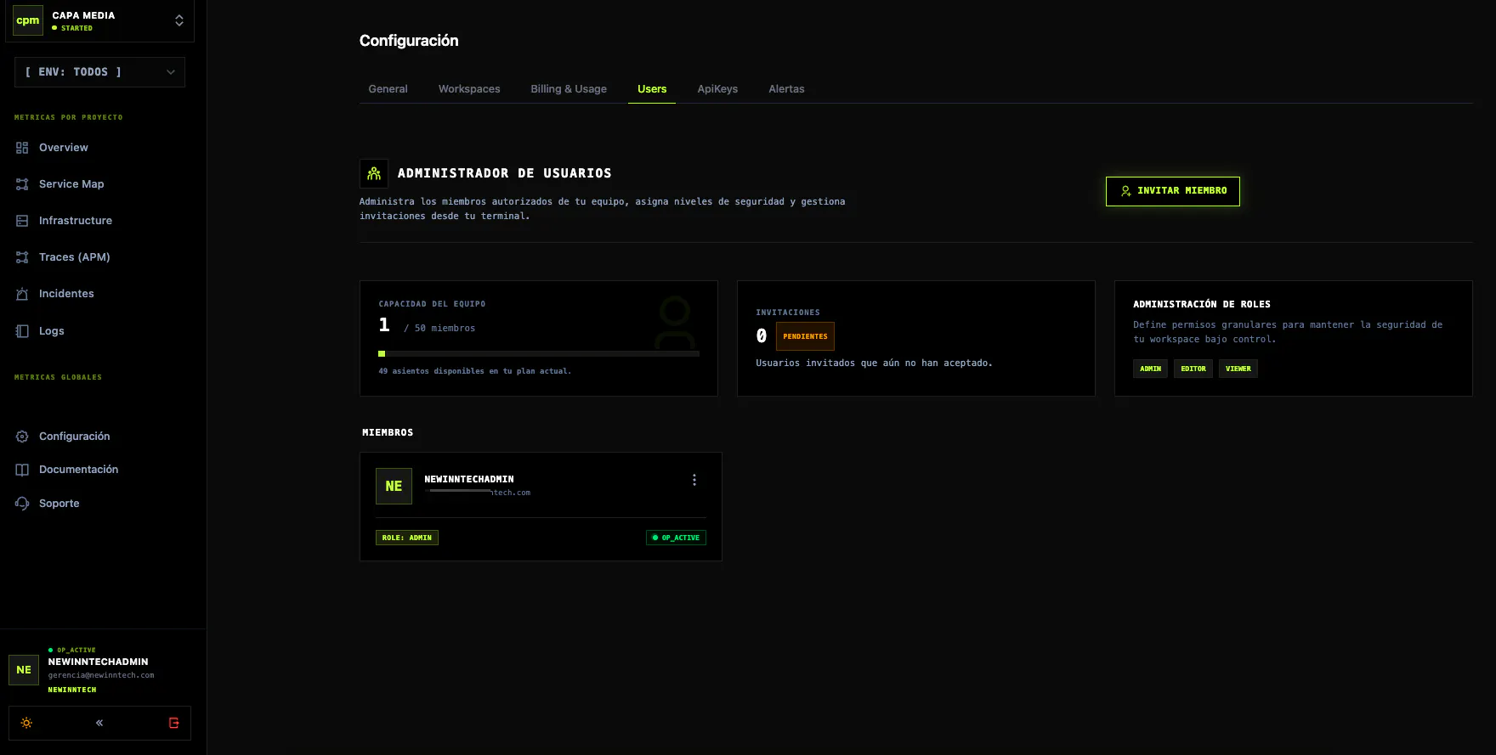
Task: Click the PENDIENTES badge
Action: [x=805, y=336]
